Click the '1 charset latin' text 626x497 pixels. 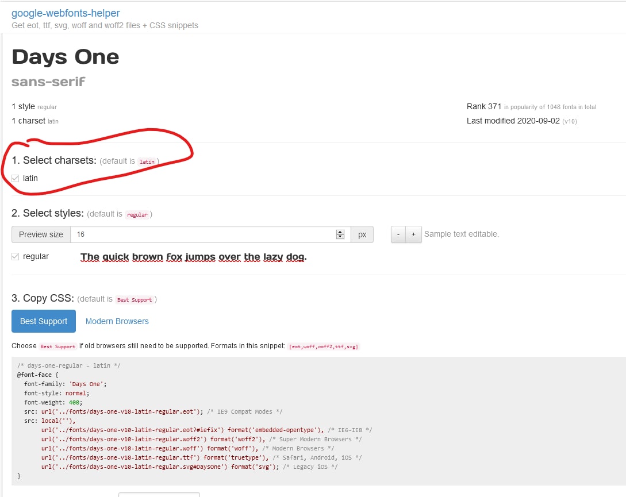pyautogui.click(x=34, y=121)
